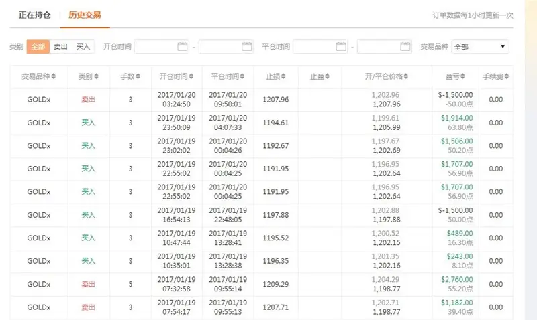This screenshot has width=537, height=320.
Task: Click the 开仓时间 end date field
Action: (x=226, y=46)
